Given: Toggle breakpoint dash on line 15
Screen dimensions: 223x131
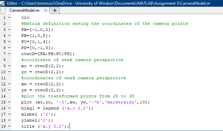Looking at the screenshot, I should click(x=9, y=102).
